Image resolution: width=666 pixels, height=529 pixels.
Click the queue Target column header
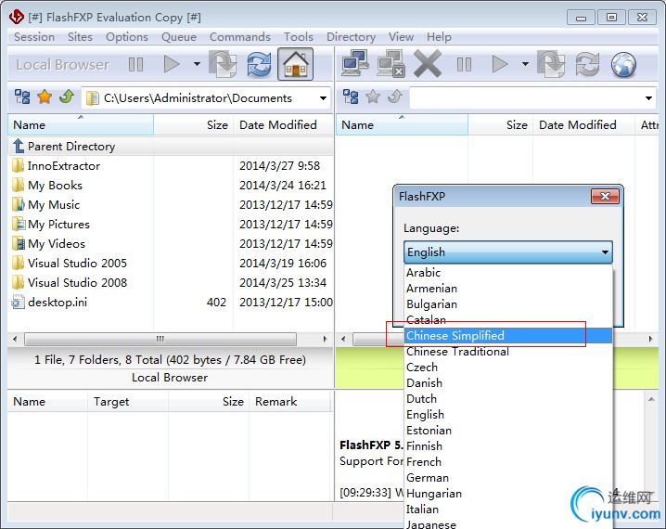click(x=128, y=402)
